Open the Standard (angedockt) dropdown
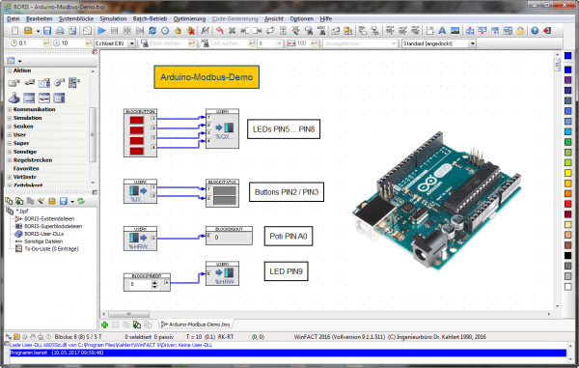Screen dimensions: 579x368 (472, 43)
